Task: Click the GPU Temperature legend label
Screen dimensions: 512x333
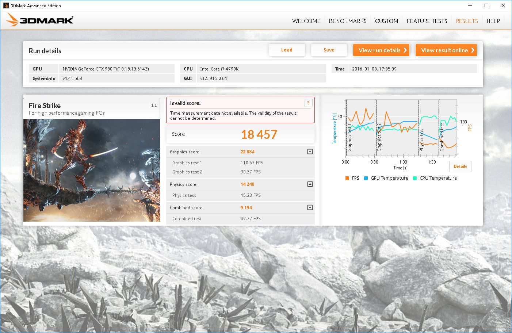Action: [x=389, y=178]
